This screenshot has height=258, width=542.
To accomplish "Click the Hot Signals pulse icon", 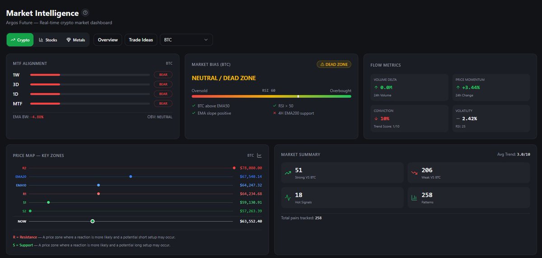I will pos(288,198).
